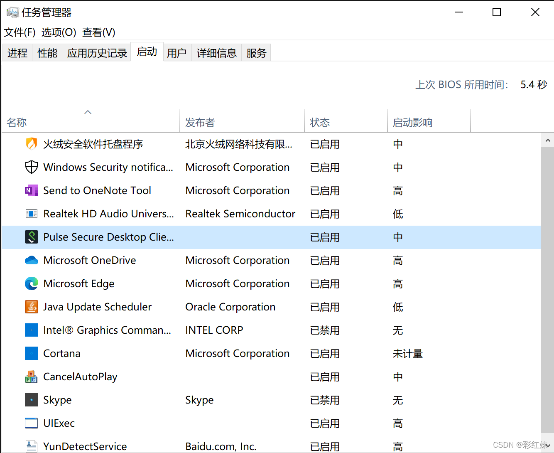The image size is (554, 453).
Task: Click 低 impact in Java Update row
Action: pyautogui.click(x=398, y=307)
